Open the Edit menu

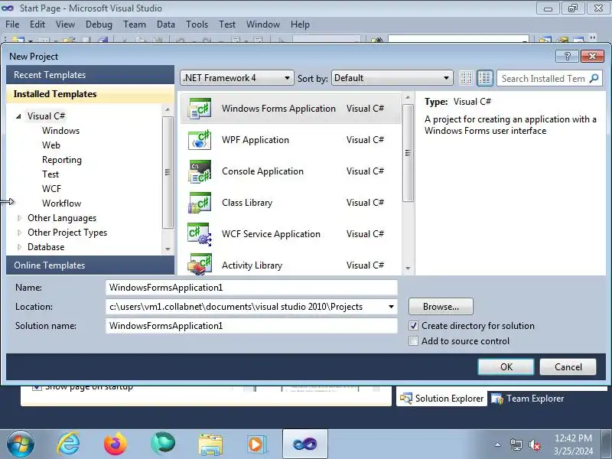pos(37,24)
